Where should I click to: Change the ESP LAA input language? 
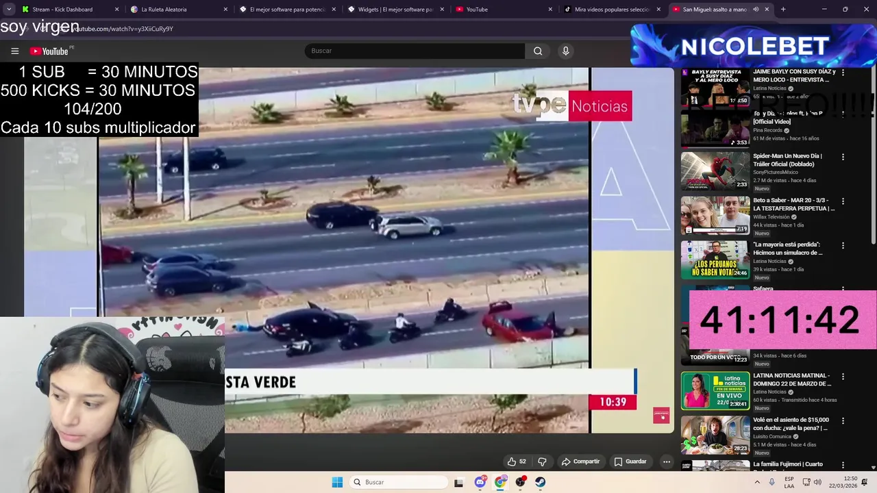[789, 482]
